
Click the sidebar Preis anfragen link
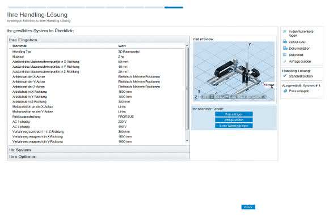(x=299, y=91)
